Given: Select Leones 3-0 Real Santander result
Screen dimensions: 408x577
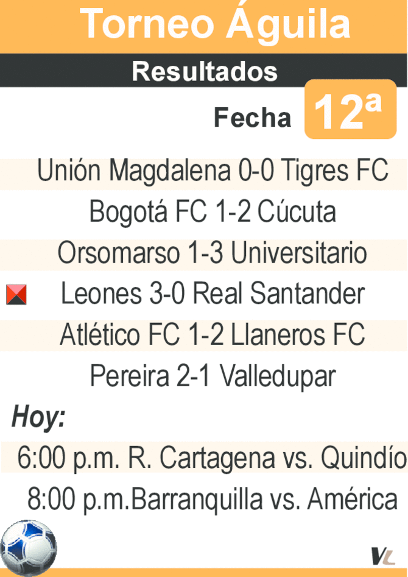Looking at the screenshot, I should pos(213,294).
